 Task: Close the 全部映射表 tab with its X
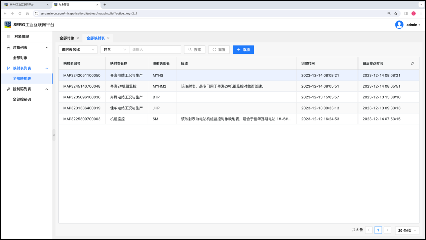click(108, 38)
